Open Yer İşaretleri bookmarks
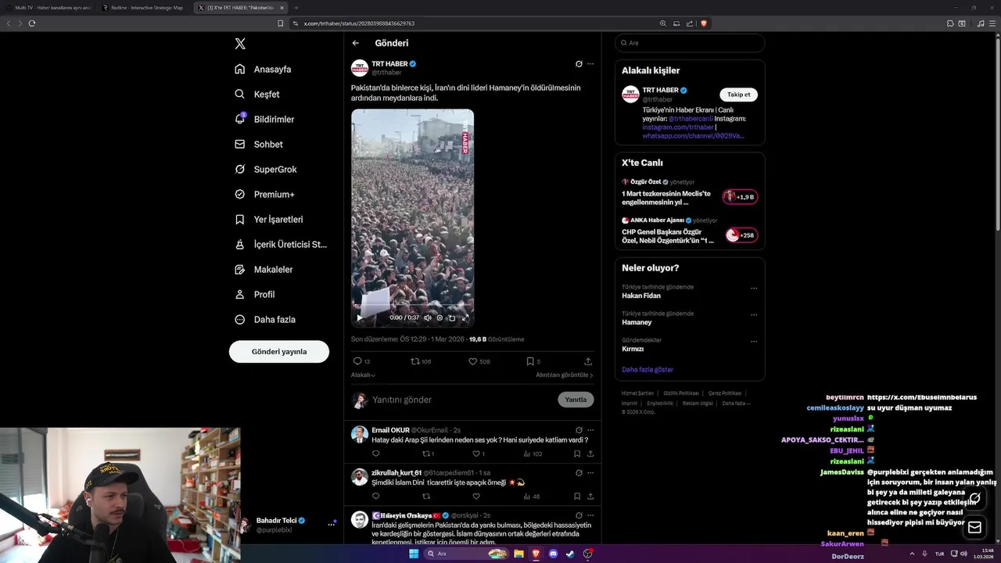The height and width of the screenshot is (563, 1001). (x=268, y=219)
